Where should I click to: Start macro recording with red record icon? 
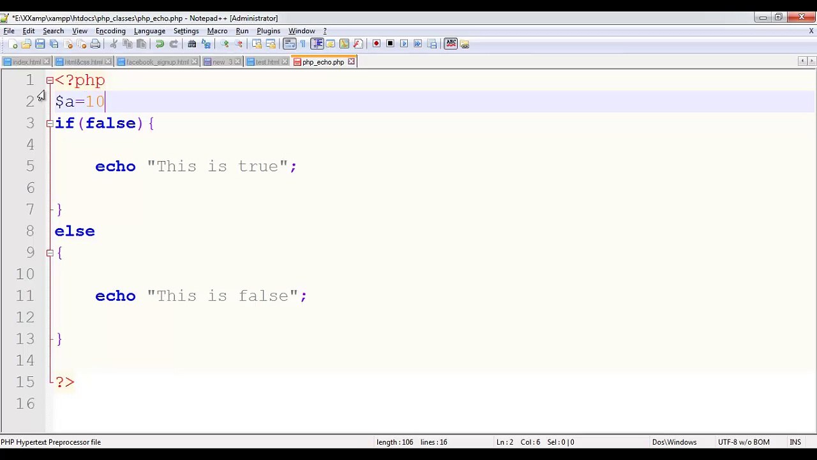pos(377,44)
